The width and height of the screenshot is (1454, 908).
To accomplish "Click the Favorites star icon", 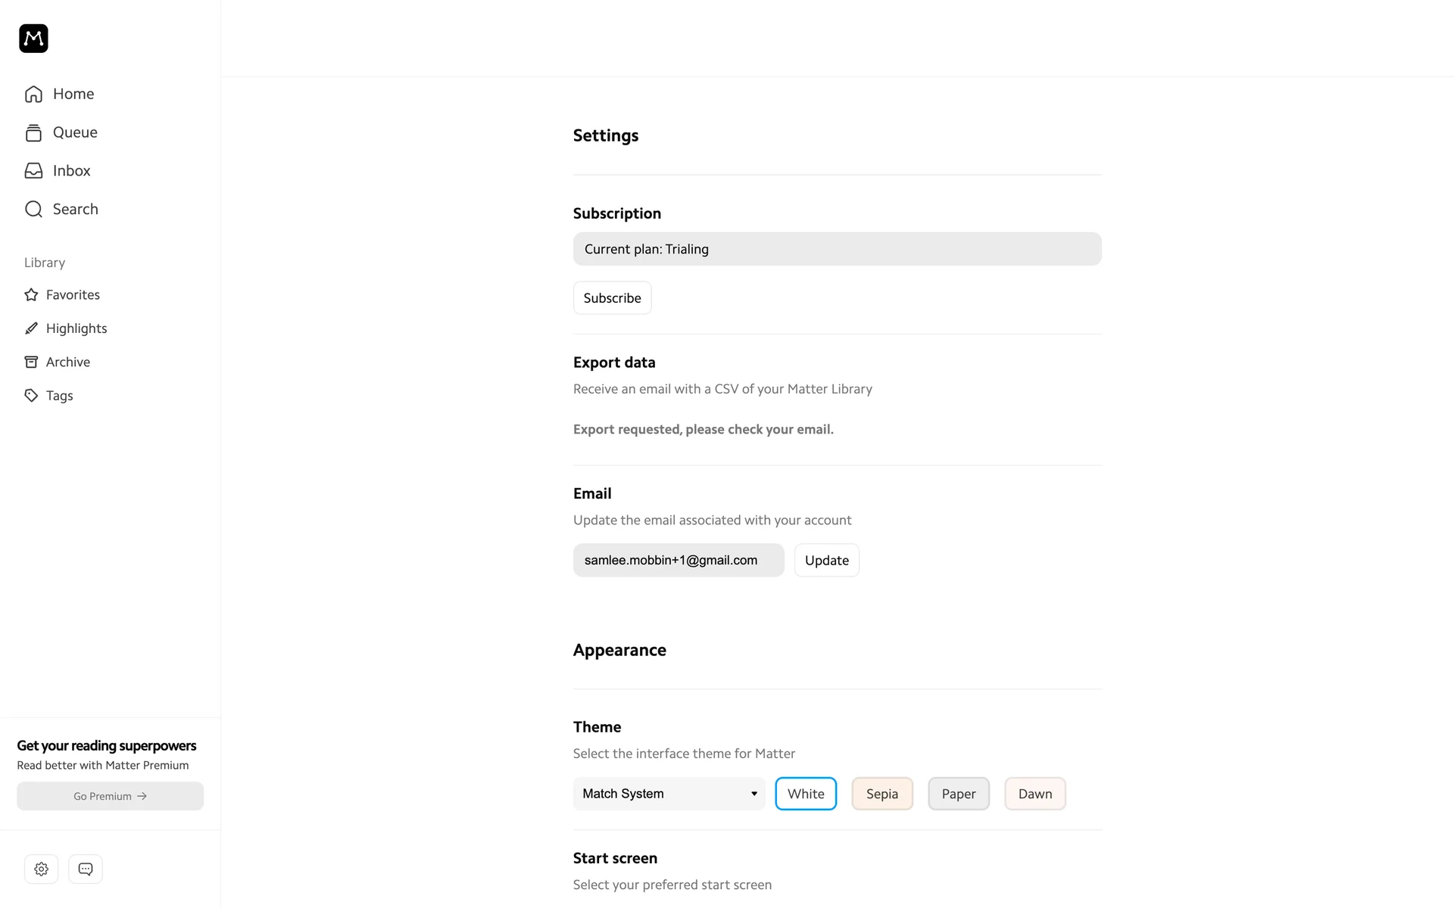I will point(31,295).
